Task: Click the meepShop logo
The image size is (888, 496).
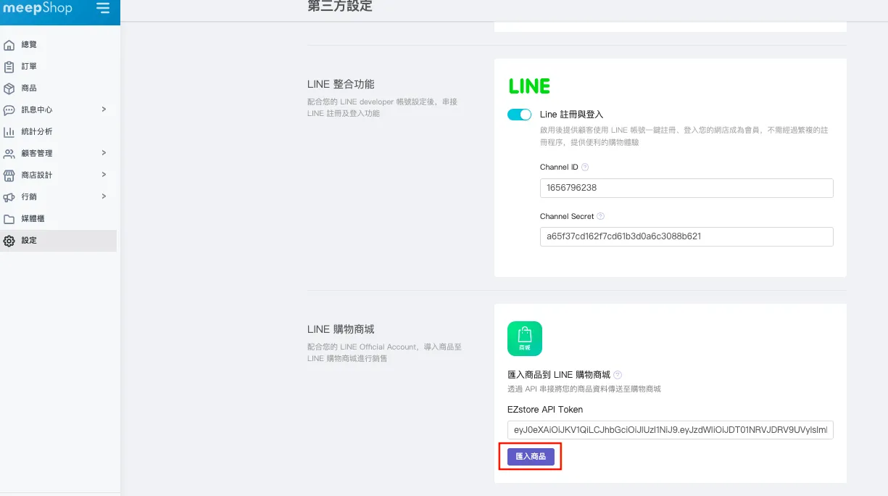Action: (x=38, y=8)
